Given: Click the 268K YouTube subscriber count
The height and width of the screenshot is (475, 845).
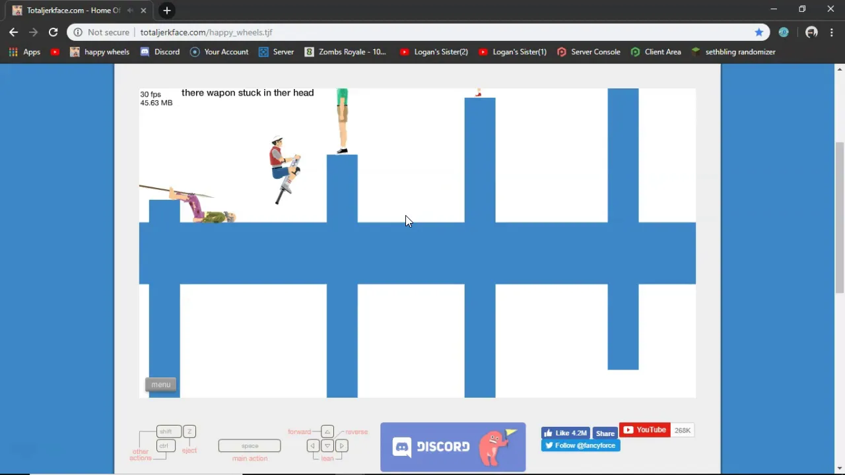Looking at the screenshot, I should tap(682, 430).
